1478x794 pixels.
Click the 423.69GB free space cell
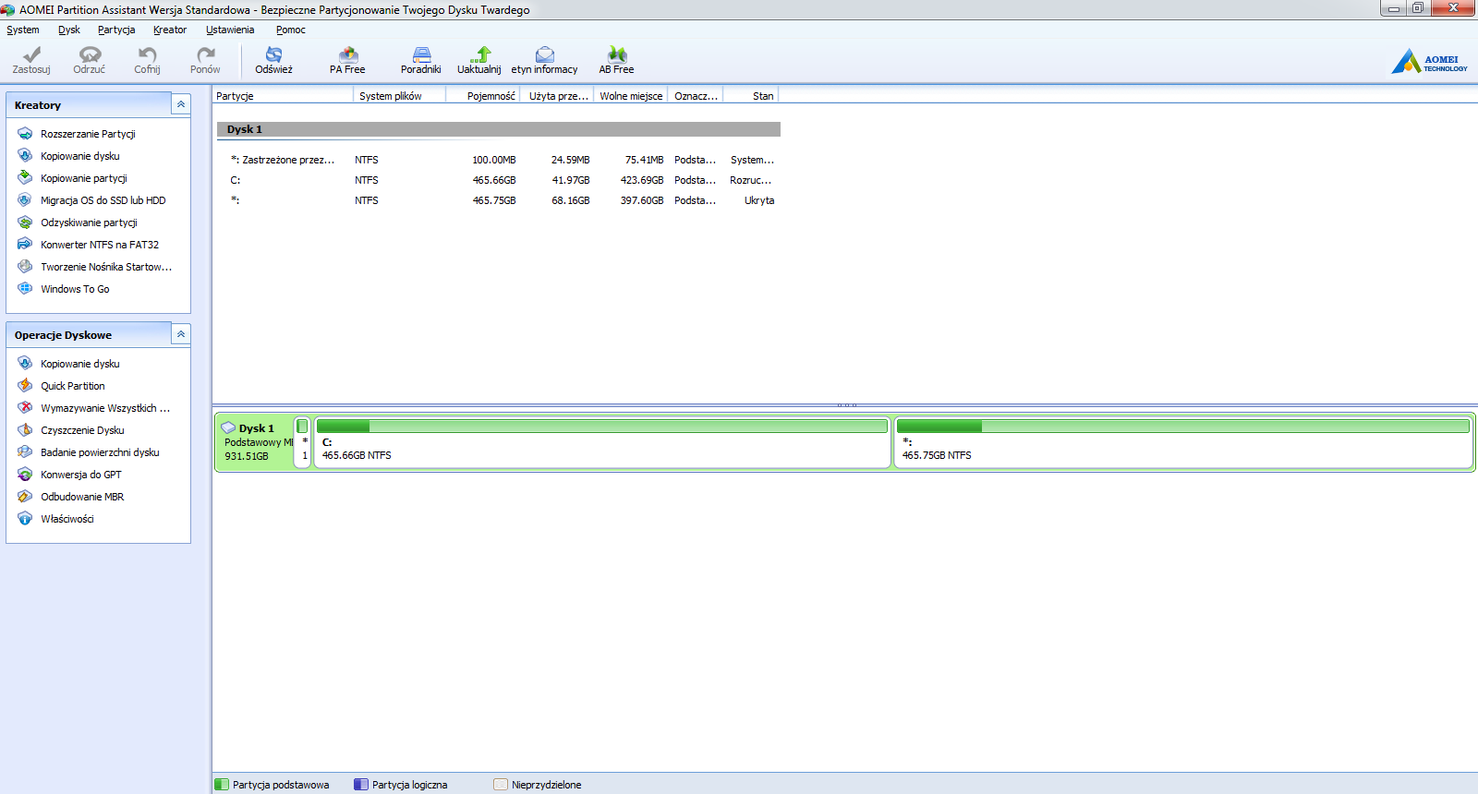tap(642, 180)
